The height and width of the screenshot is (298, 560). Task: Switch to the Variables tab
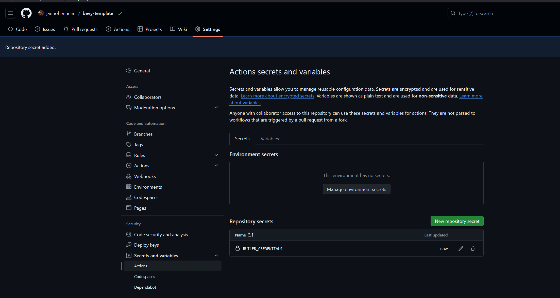click(x=269, y=138)
